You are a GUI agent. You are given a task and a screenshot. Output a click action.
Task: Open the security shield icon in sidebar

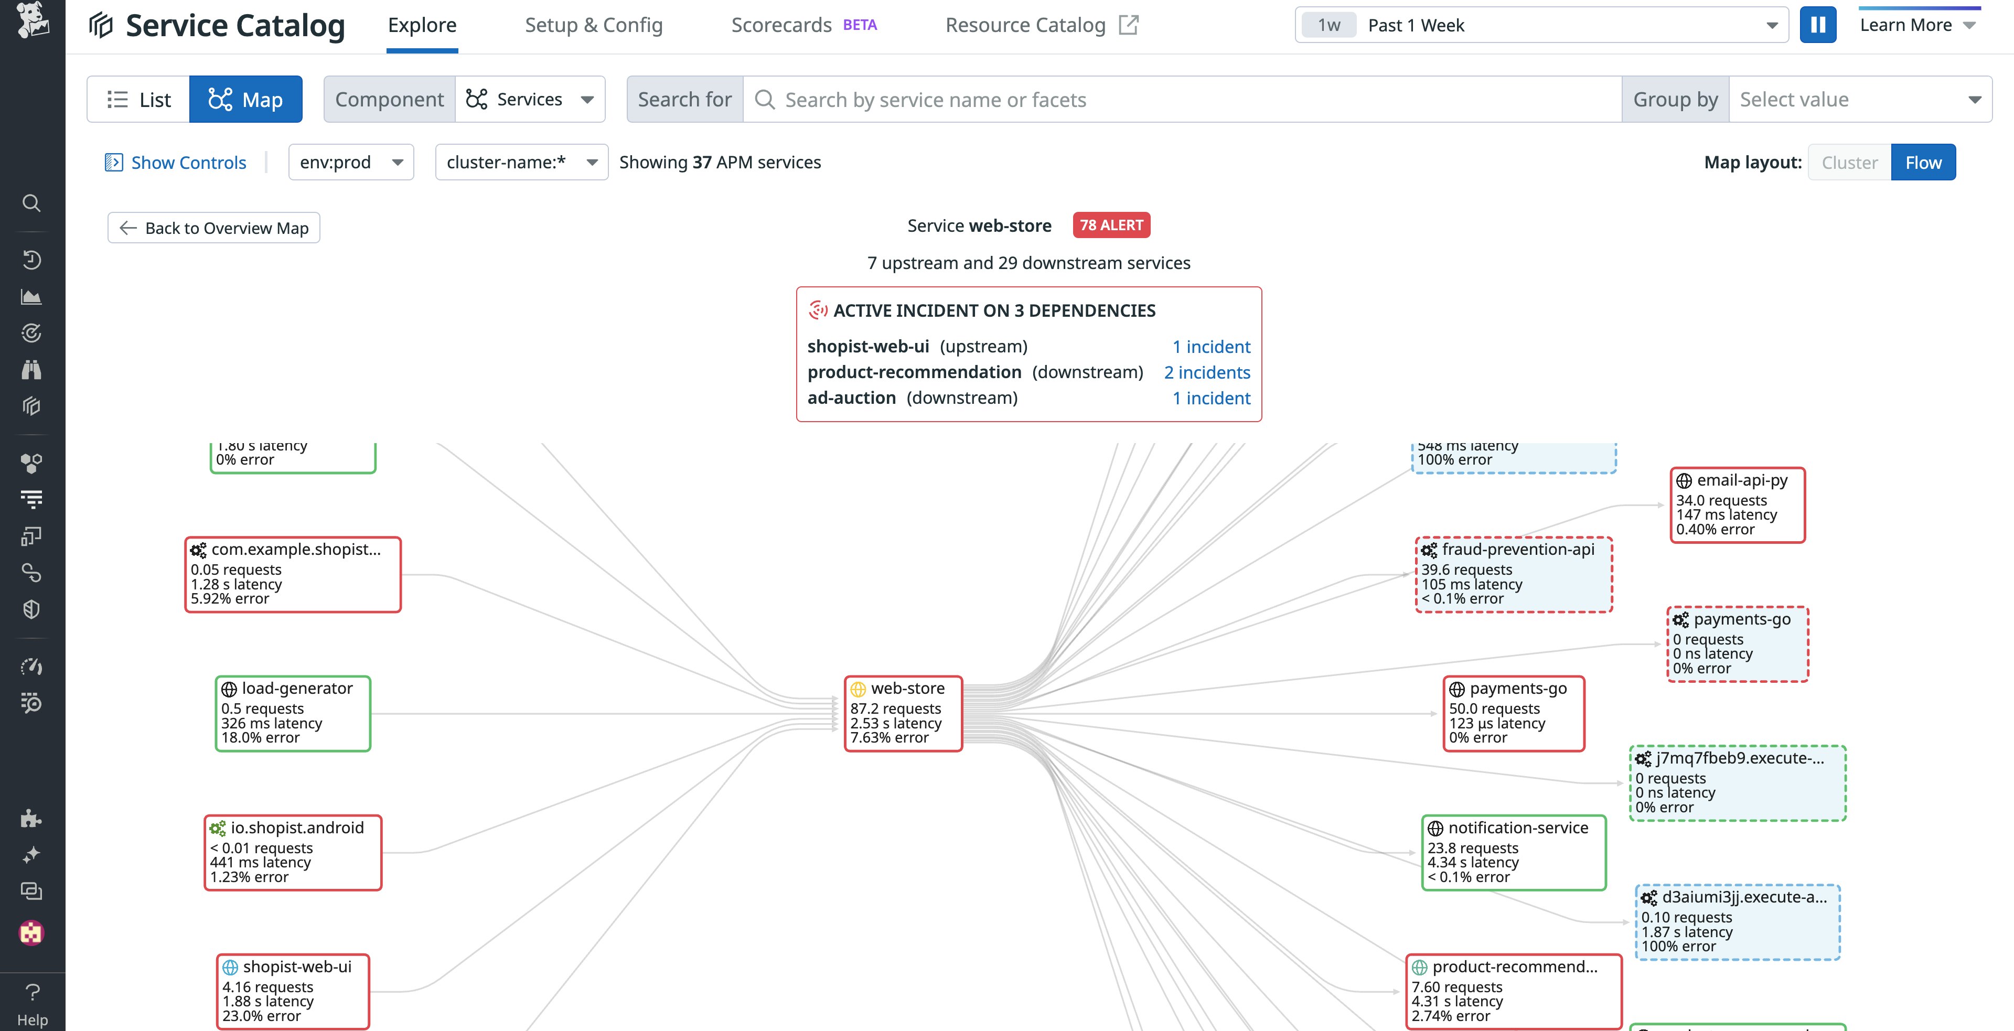(x=31, y=610)
